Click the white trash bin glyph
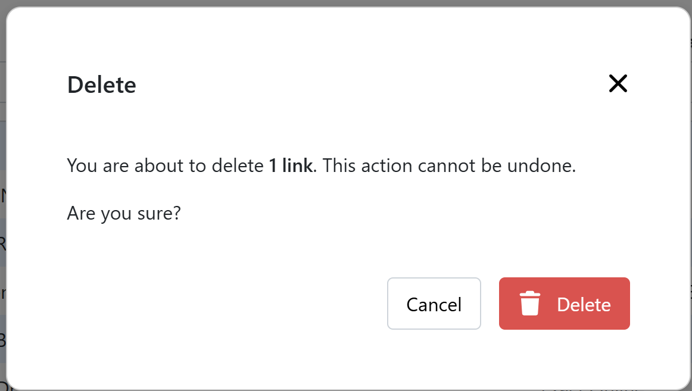Image resolution: width=692 pixels, height=391 pixels. [529, 304]
